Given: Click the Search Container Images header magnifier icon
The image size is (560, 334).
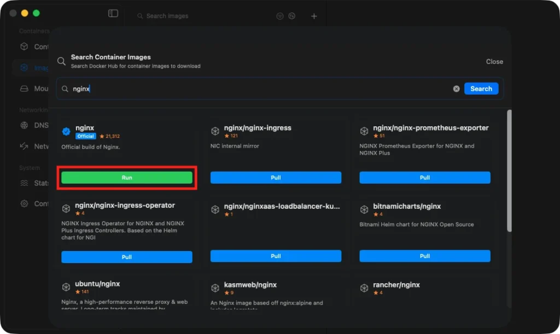Looking at the screenshot, I should tap(61, 61).
